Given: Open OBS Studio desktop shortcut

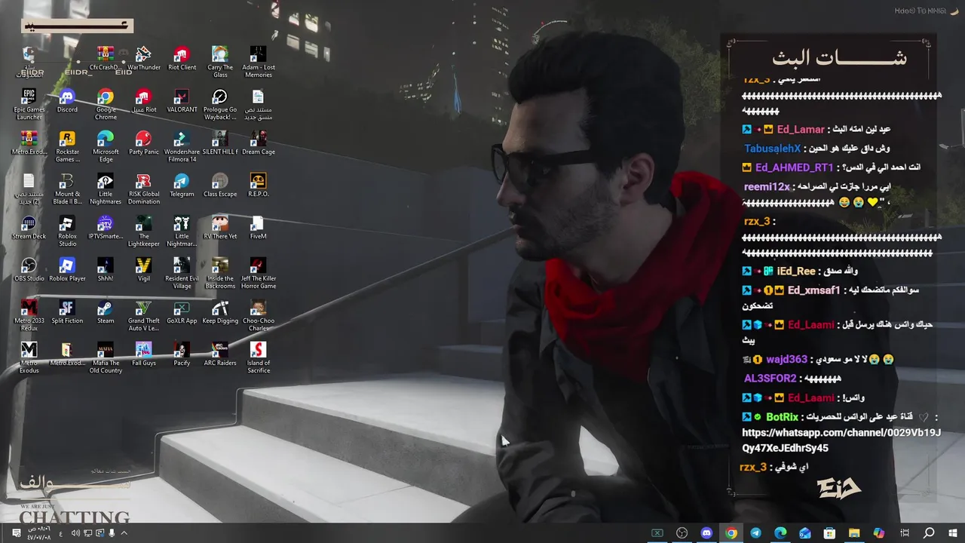Looking at the screenshot, I should [x=29, y=270].
